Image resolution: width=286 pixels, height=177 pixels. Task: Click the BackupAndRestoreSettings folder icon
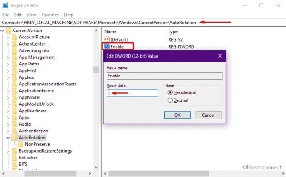click(x=14, y=151)
